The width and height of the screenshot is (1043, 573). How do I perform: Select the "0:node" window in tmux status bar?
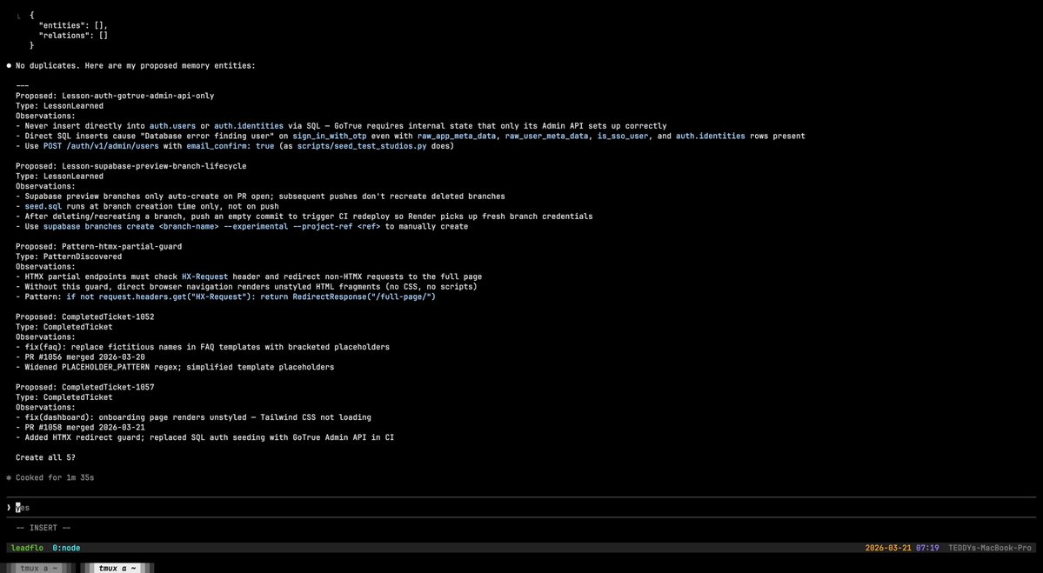tap(66, 549)
